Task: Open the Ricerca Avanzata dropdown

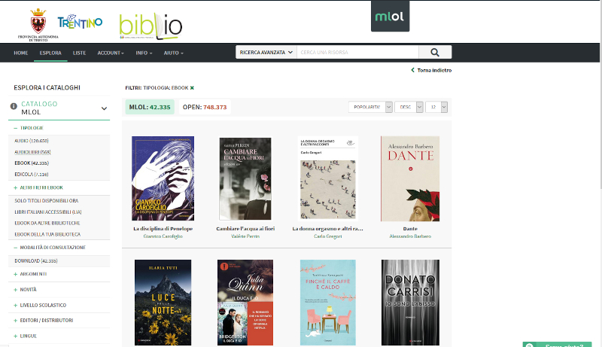Action: click(266, 52)
